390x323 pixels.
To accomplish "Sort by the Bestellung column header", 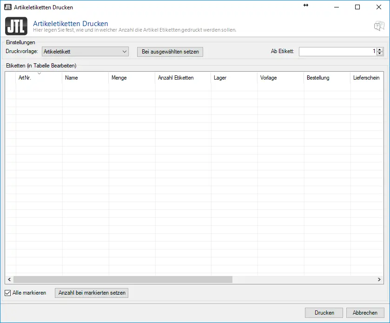I will [x=327, y=78].
